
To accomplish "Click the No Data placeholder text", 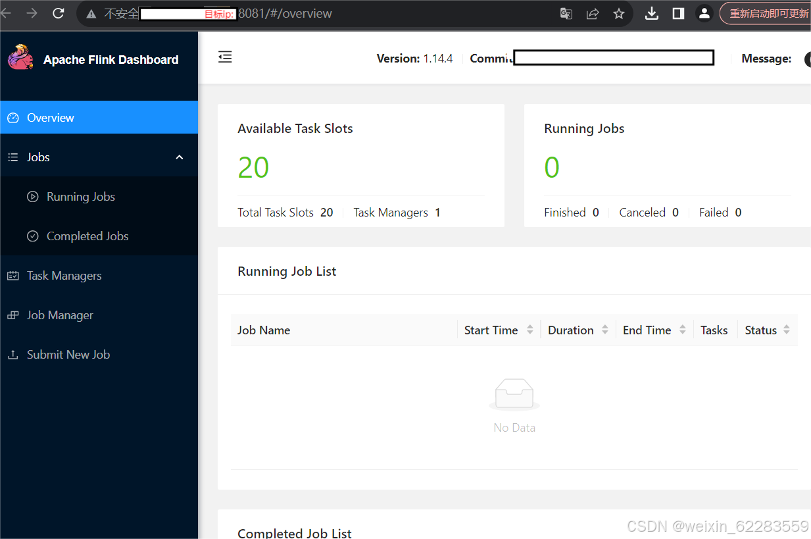I will point(514,428).
